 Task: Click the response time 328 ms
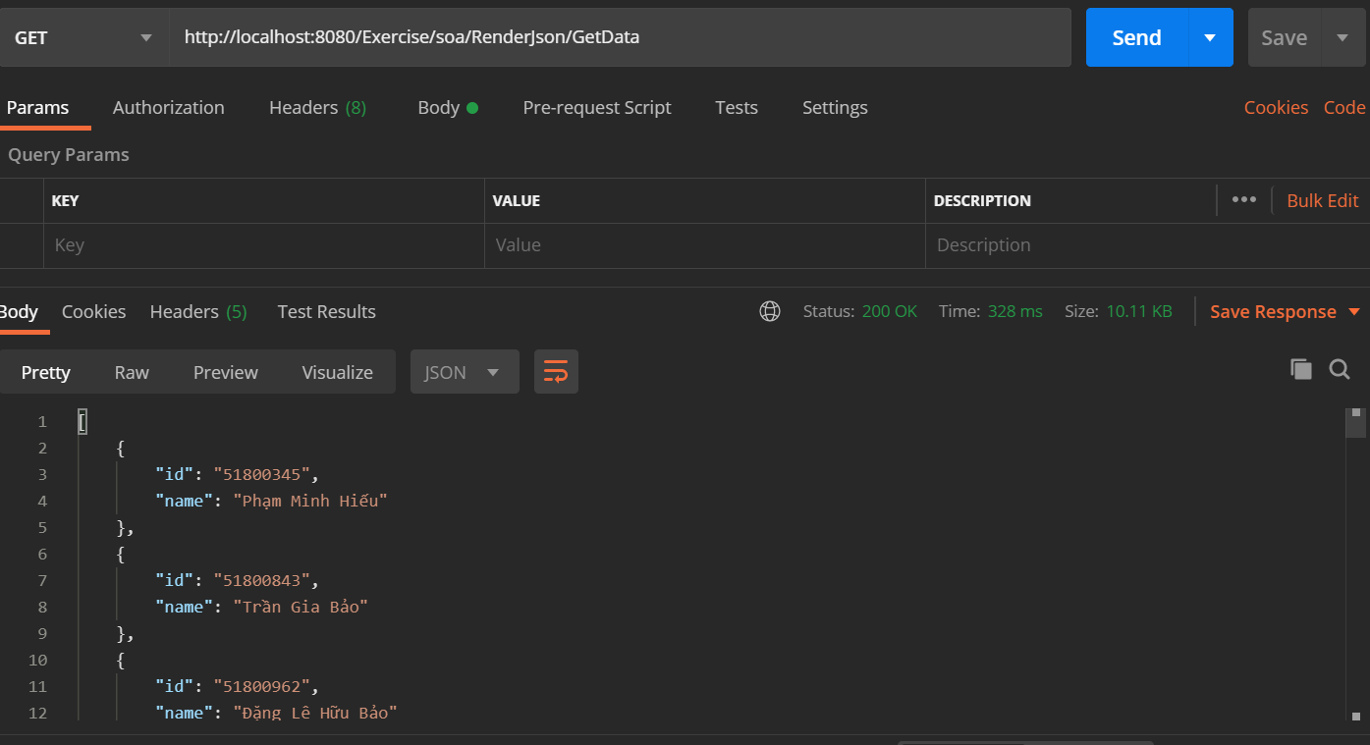coord(1014,311)
